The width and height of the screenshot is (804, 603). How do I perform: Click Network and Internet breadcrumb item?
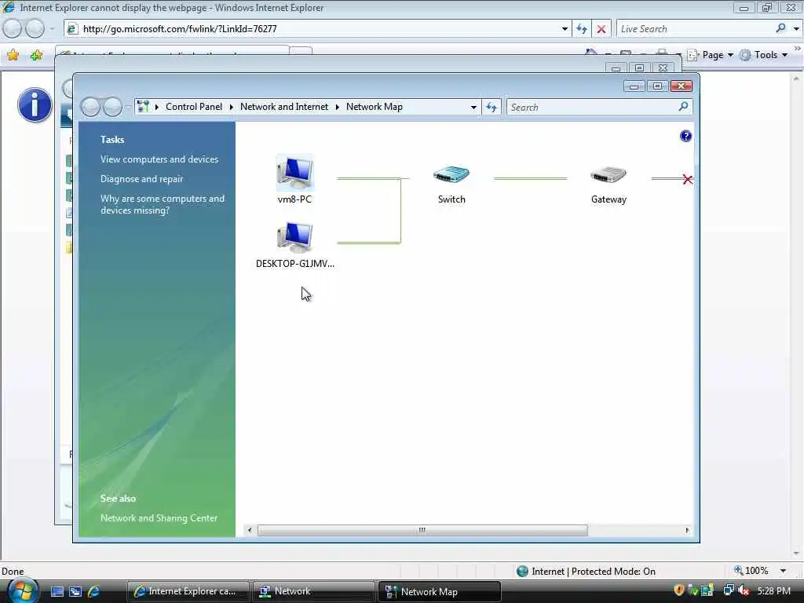pyautogui.click(x=284, y=107)
